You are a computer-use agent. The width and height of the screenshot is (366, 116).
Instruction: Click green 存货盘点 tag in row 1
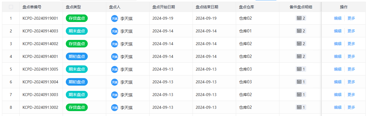(x=77, y=18)
